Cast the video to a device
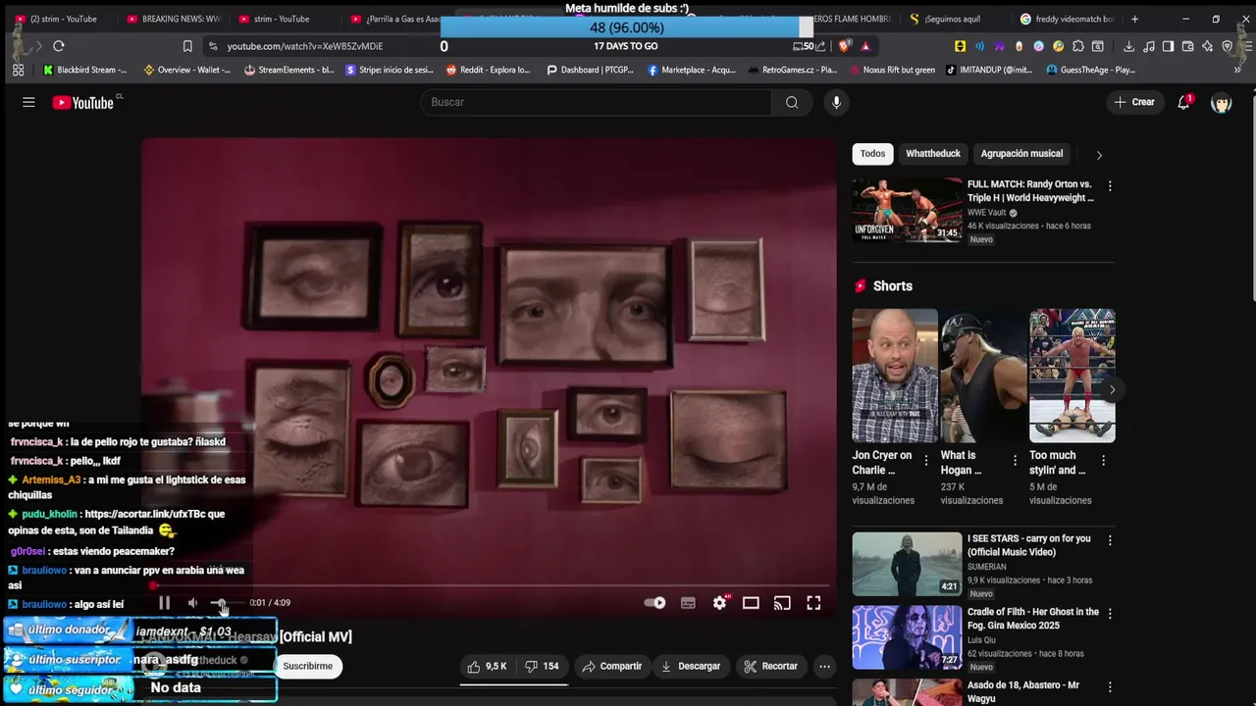Screen dimensions: 1256x706 782,603
